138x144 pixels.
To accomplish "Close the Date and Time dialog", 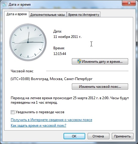I will point(129,3).
